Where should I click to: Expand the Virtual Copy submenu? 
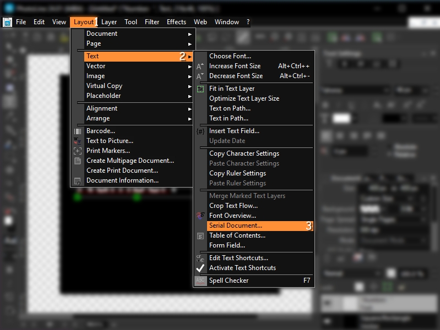click(x=138, y=86)
